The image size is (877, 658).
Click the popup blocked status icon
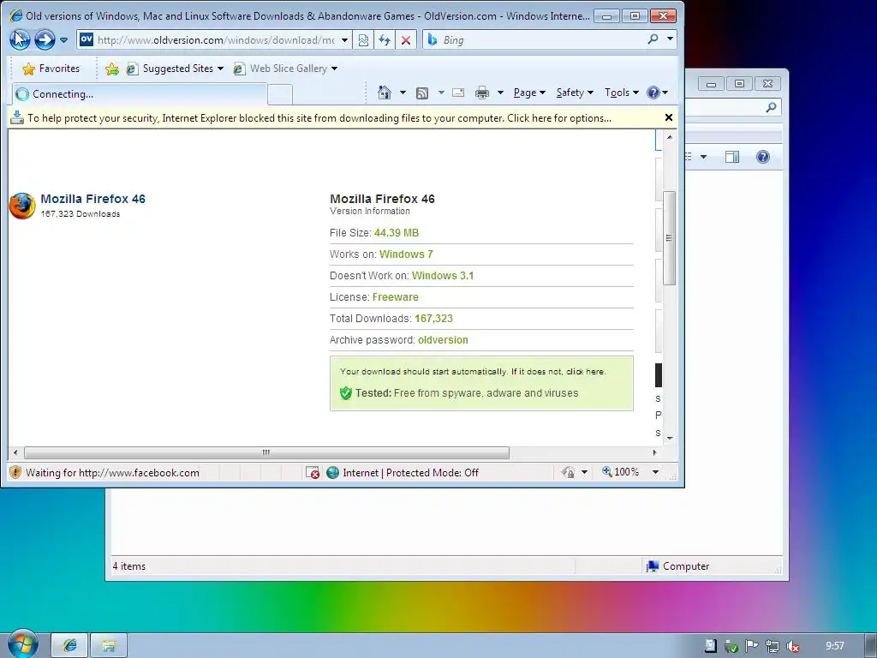coord(313,473)
